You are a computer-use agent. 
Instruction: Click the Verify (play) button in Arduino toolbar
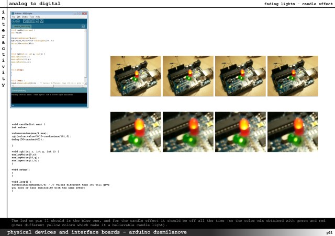[14, 21]
